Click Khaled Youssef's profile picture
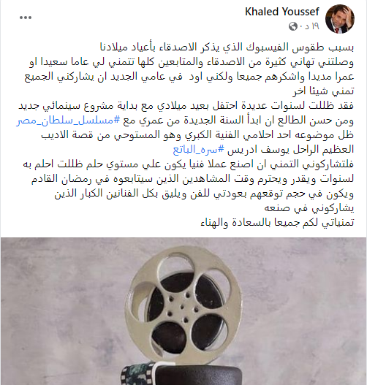Viewport: 367px width, 385px height. tap(340, 19)
